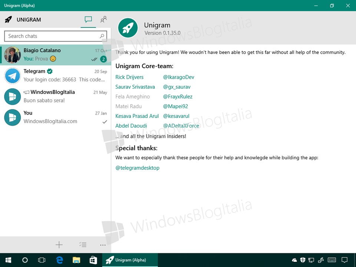Click the OneDrive cloud tray icon
The height and width of the screenshot is (267, 356).
tap(294, 260)
